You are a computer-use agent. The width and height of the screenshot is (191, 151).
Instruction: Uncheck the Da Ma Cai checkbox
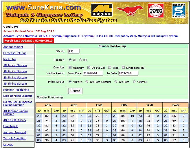(89, 68)
